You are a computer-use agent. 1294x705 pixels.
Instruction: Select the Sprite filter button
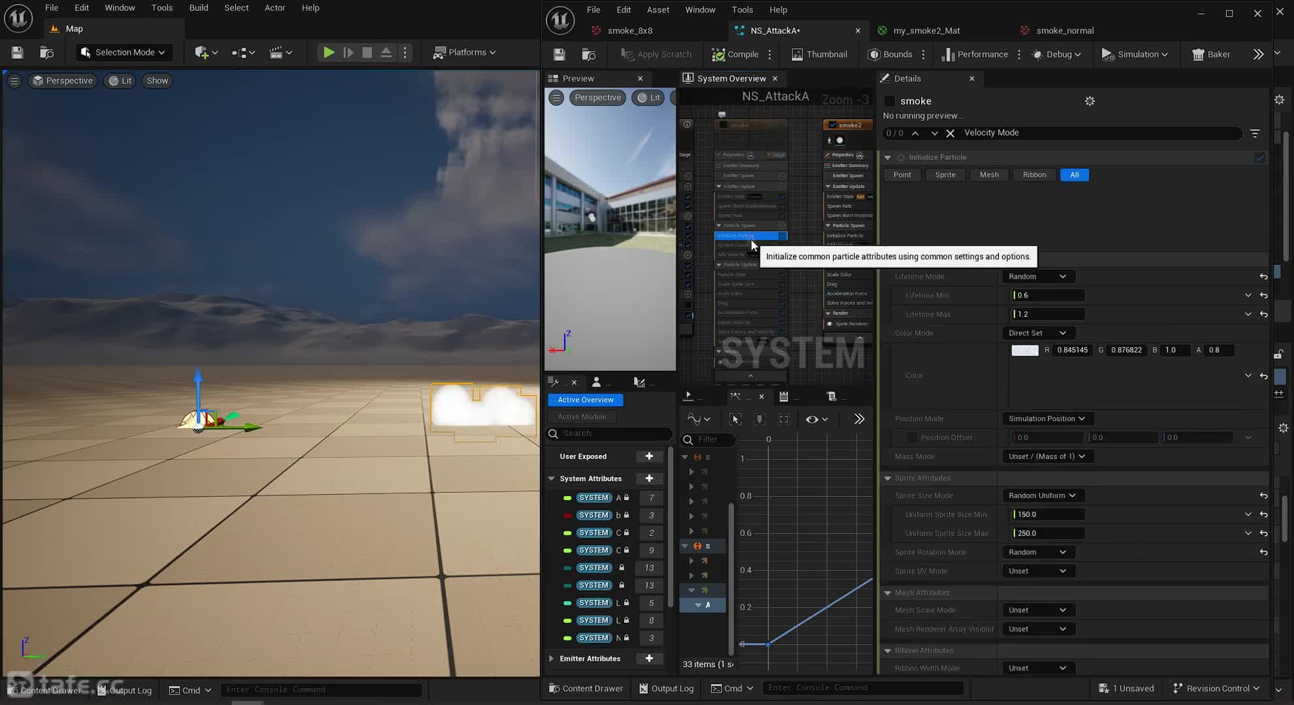(x=945, y=175)
